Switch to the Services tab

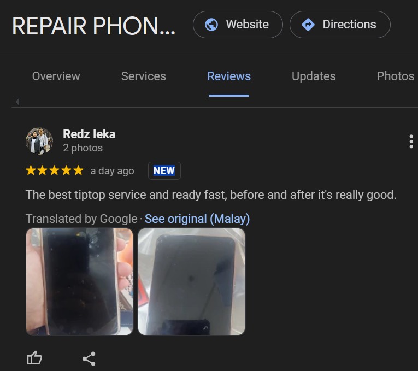tap(144, 76)
